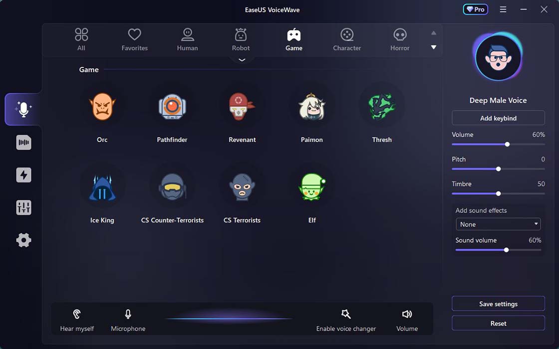Expand more voice categories with the down arrow
The width and height of the screenshot is (559, 349).
pos(434,47)
